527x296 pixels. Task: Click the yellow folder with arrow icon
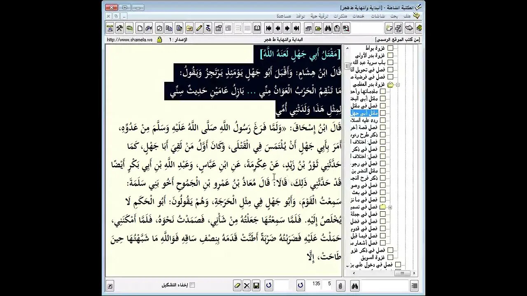189,28
